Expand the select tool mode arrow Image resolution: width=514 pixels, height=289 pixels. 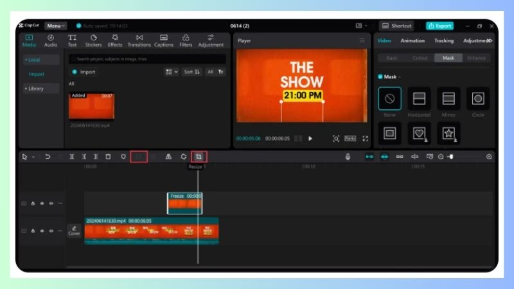pyautogui.click(x=33, y=157)
